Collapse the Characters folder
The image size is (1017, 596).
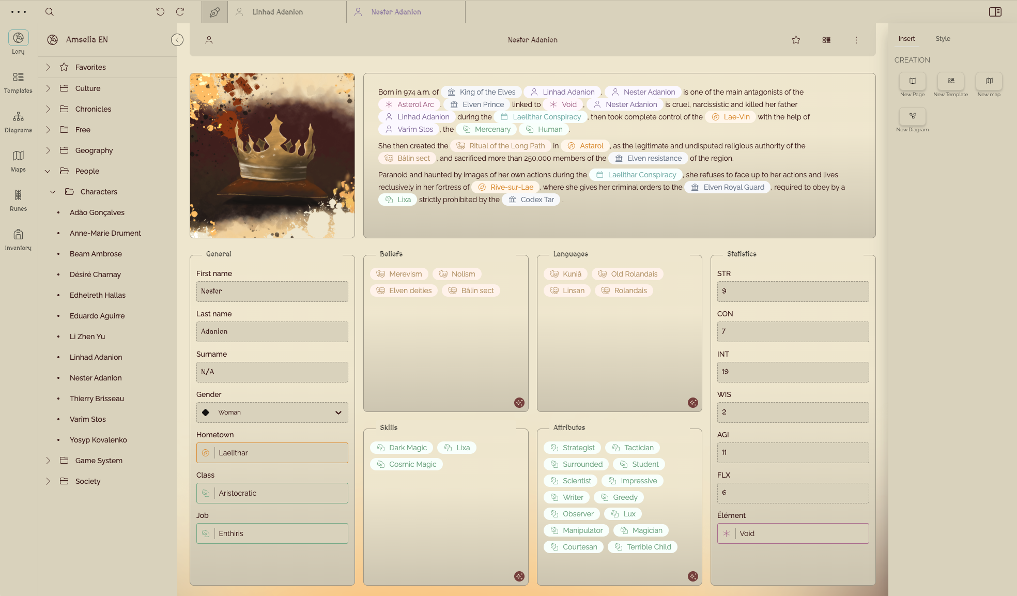(x=53, y=192)
